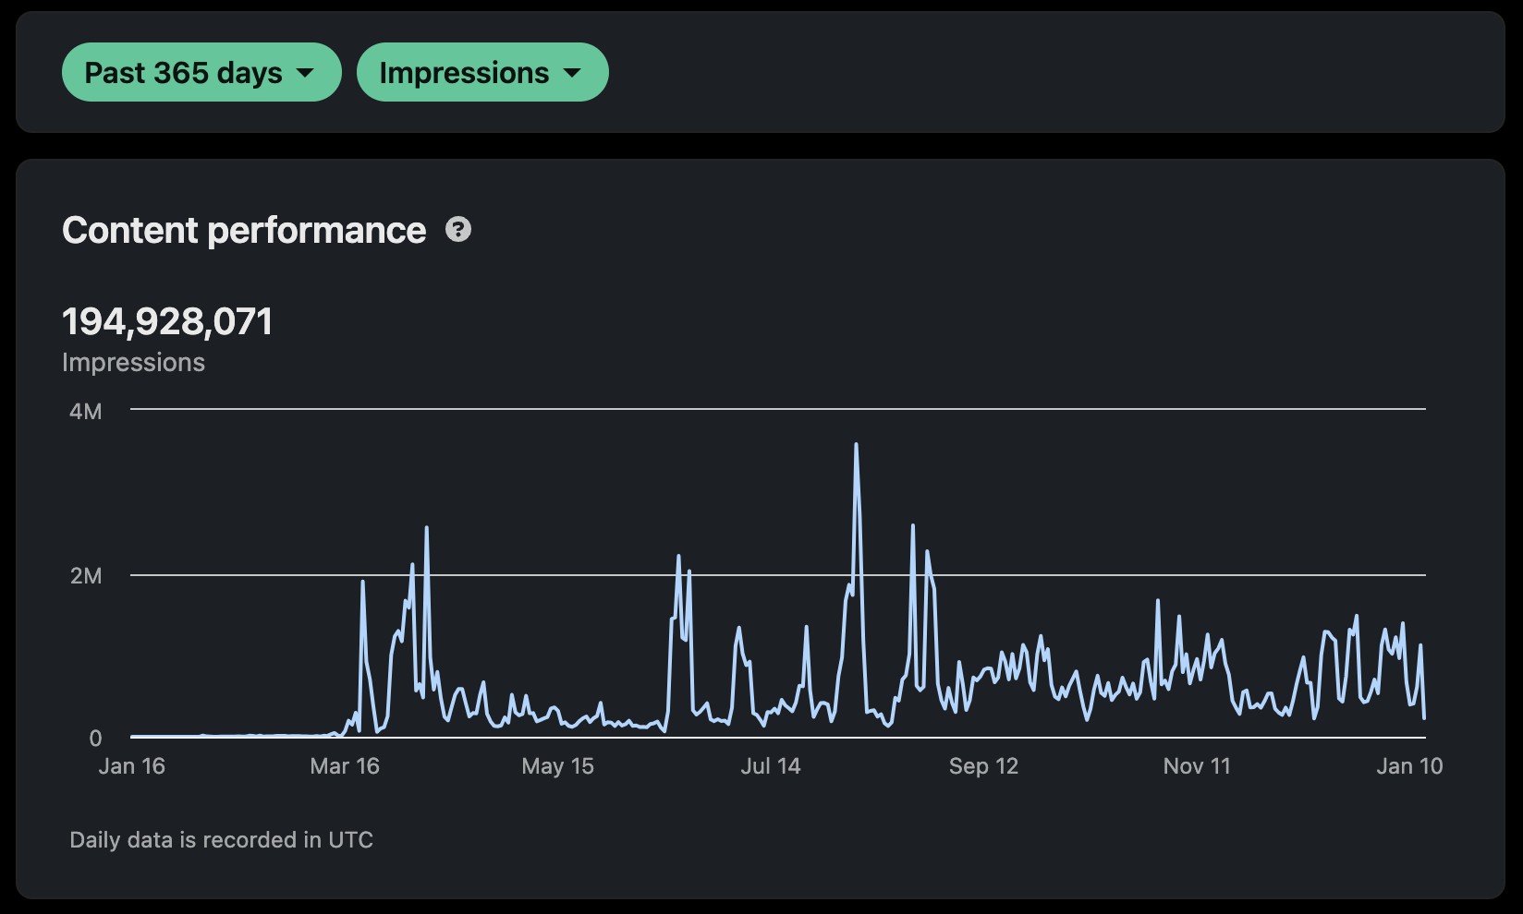Click the 0 y-axis label
The height and width of the screenshot is (914, 1523).
(95, 739)
